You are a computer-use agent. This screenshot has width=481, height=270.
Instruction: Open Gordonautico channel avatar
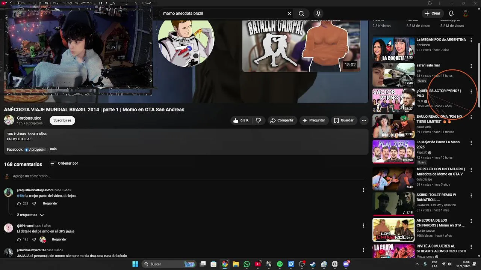pyautogui.click(x=9, y=120)
